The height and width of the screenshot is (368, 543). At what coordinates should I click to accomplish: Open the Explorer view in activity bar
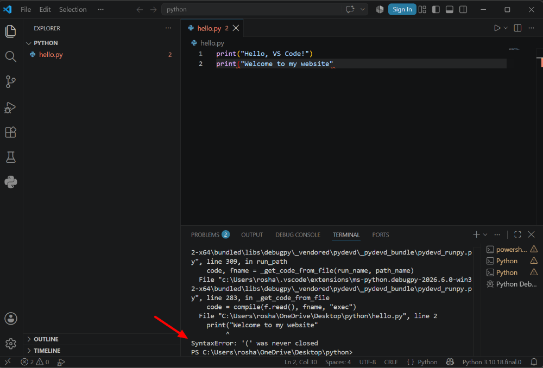11,31
